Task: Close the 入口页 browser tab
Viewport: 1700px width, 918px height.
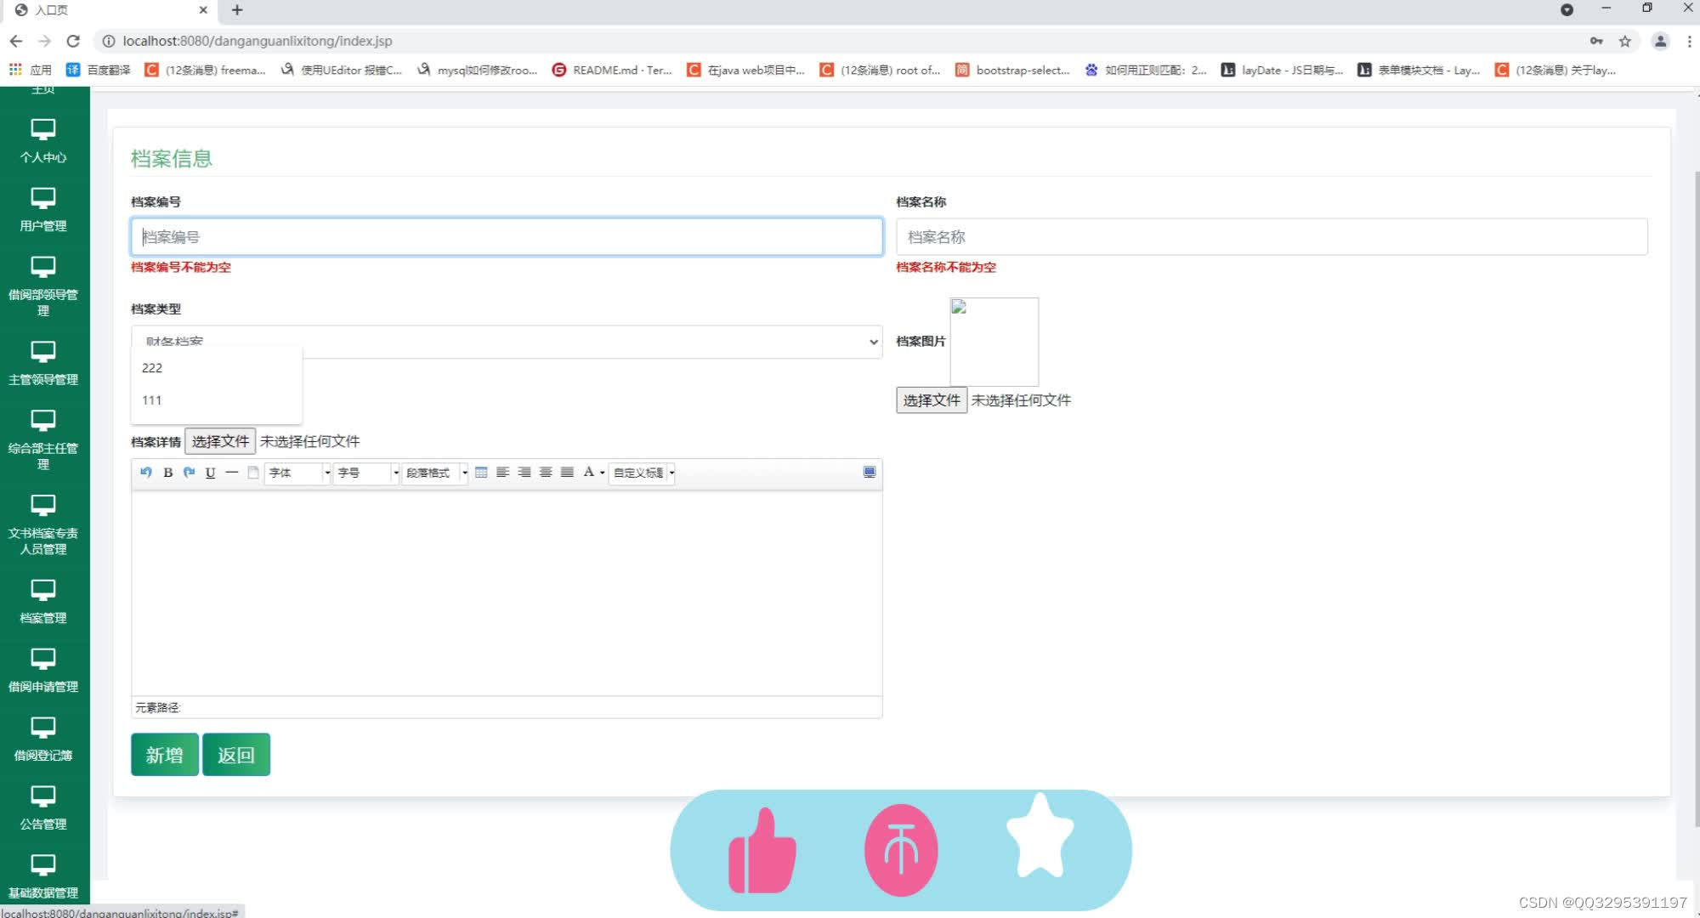Action: coord(203,10)
